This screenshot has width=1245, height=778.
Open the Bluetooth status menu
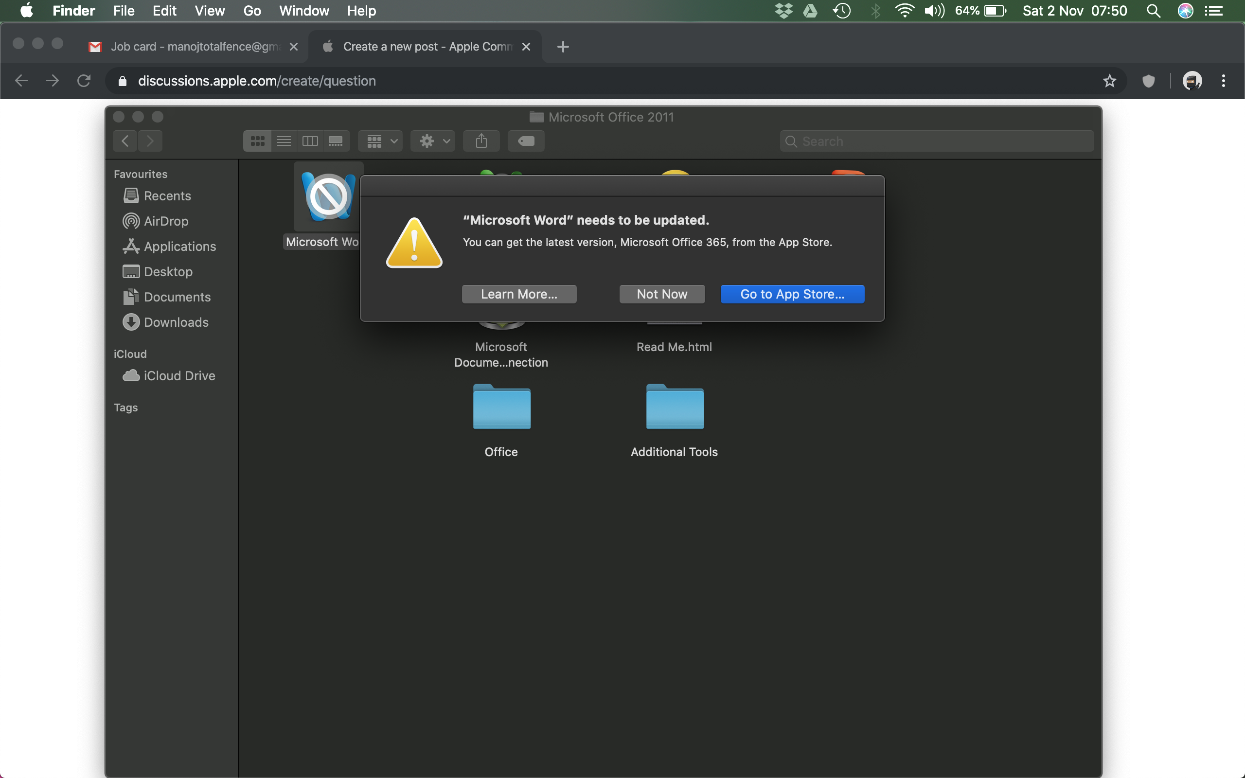875,11
